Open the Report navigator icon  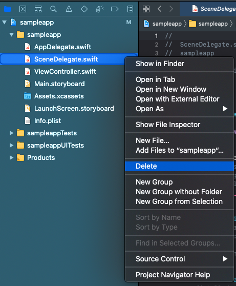pyautogui.click(x=130, y=9)
